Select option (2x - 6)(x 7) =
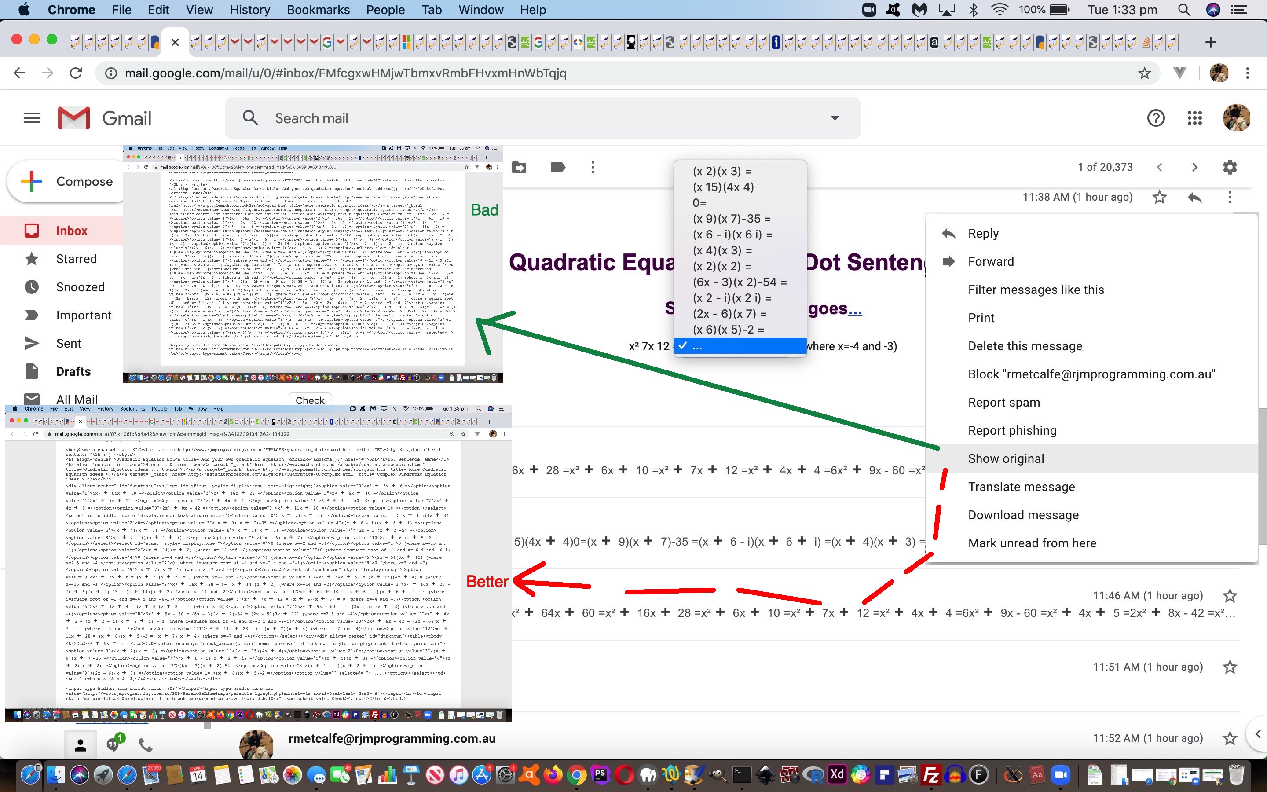 [740, 314]
